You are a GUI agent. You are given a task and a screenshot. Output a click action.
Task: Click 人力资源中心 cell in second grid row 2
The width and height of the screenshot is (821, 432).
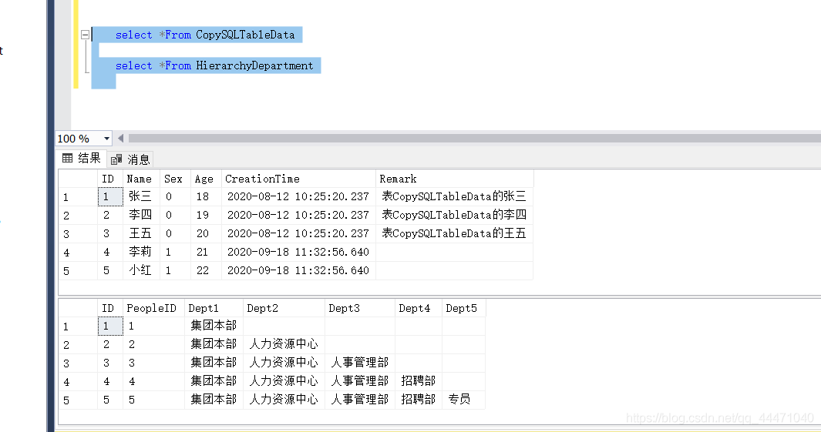point(284,344)
